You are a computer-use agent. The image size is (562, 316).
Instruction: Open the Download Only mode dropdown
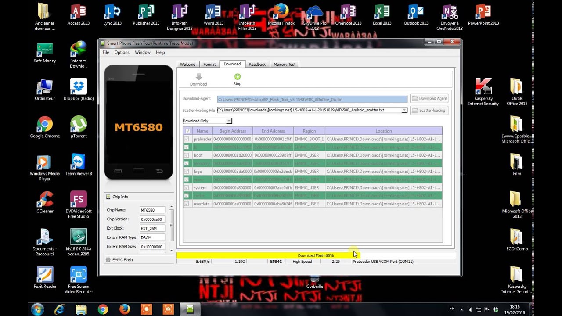point(207,121)
